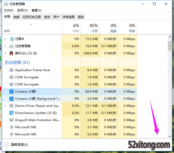This screenshot has width=174, height=153.
Task: Click the Notepad (记事本) process icon
Action: [12, 39]
